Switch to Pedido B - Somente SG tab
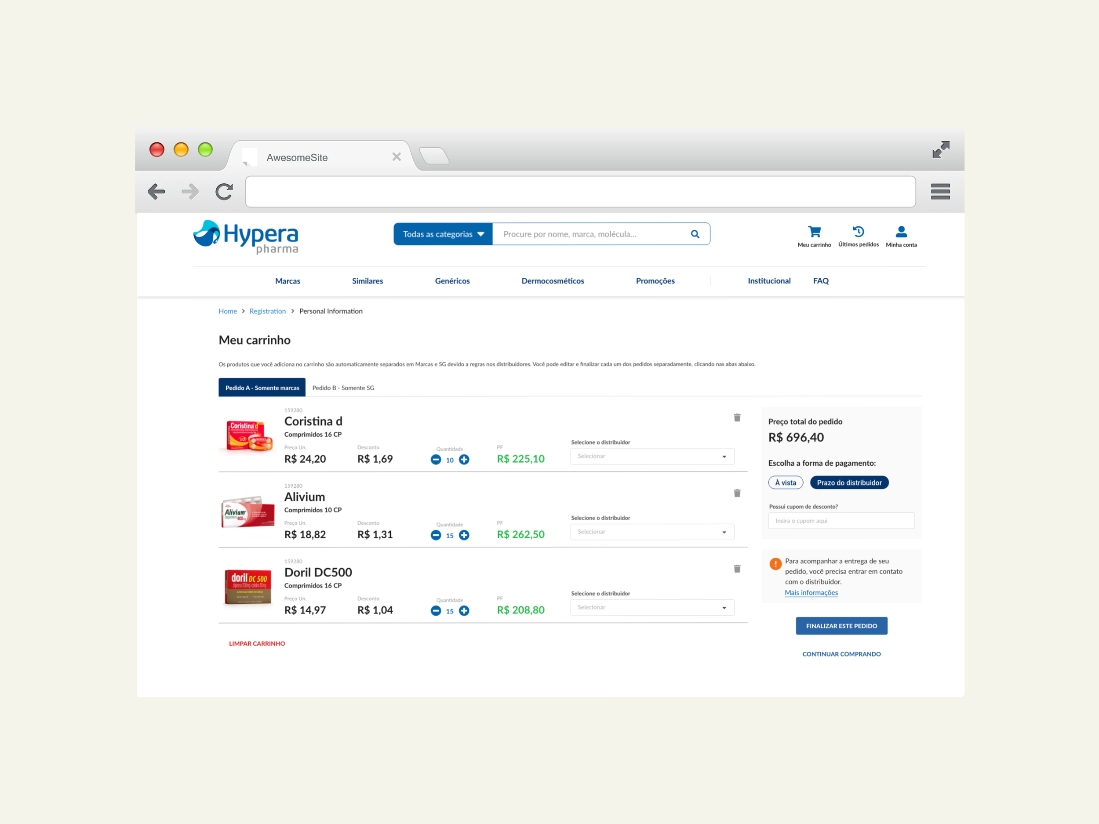Viewport: 1099px width, 824px height. (x=343, y=388)
